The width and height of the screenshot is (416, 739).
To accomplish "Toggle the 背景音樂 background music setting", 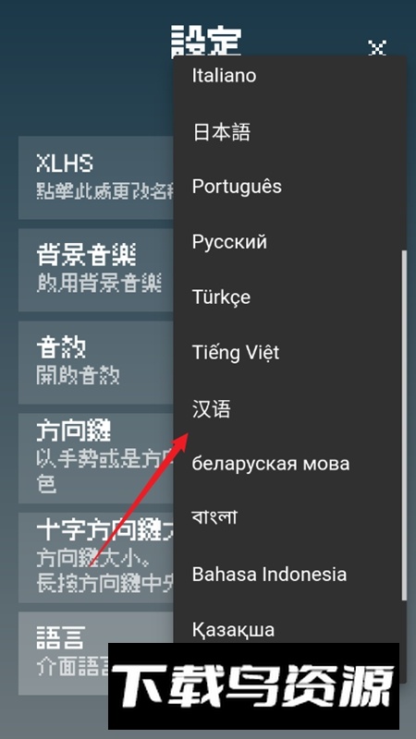I will click(x=96, y=270).
